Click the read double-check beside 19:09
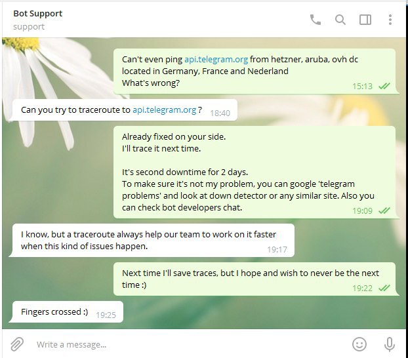 point(384,210)
